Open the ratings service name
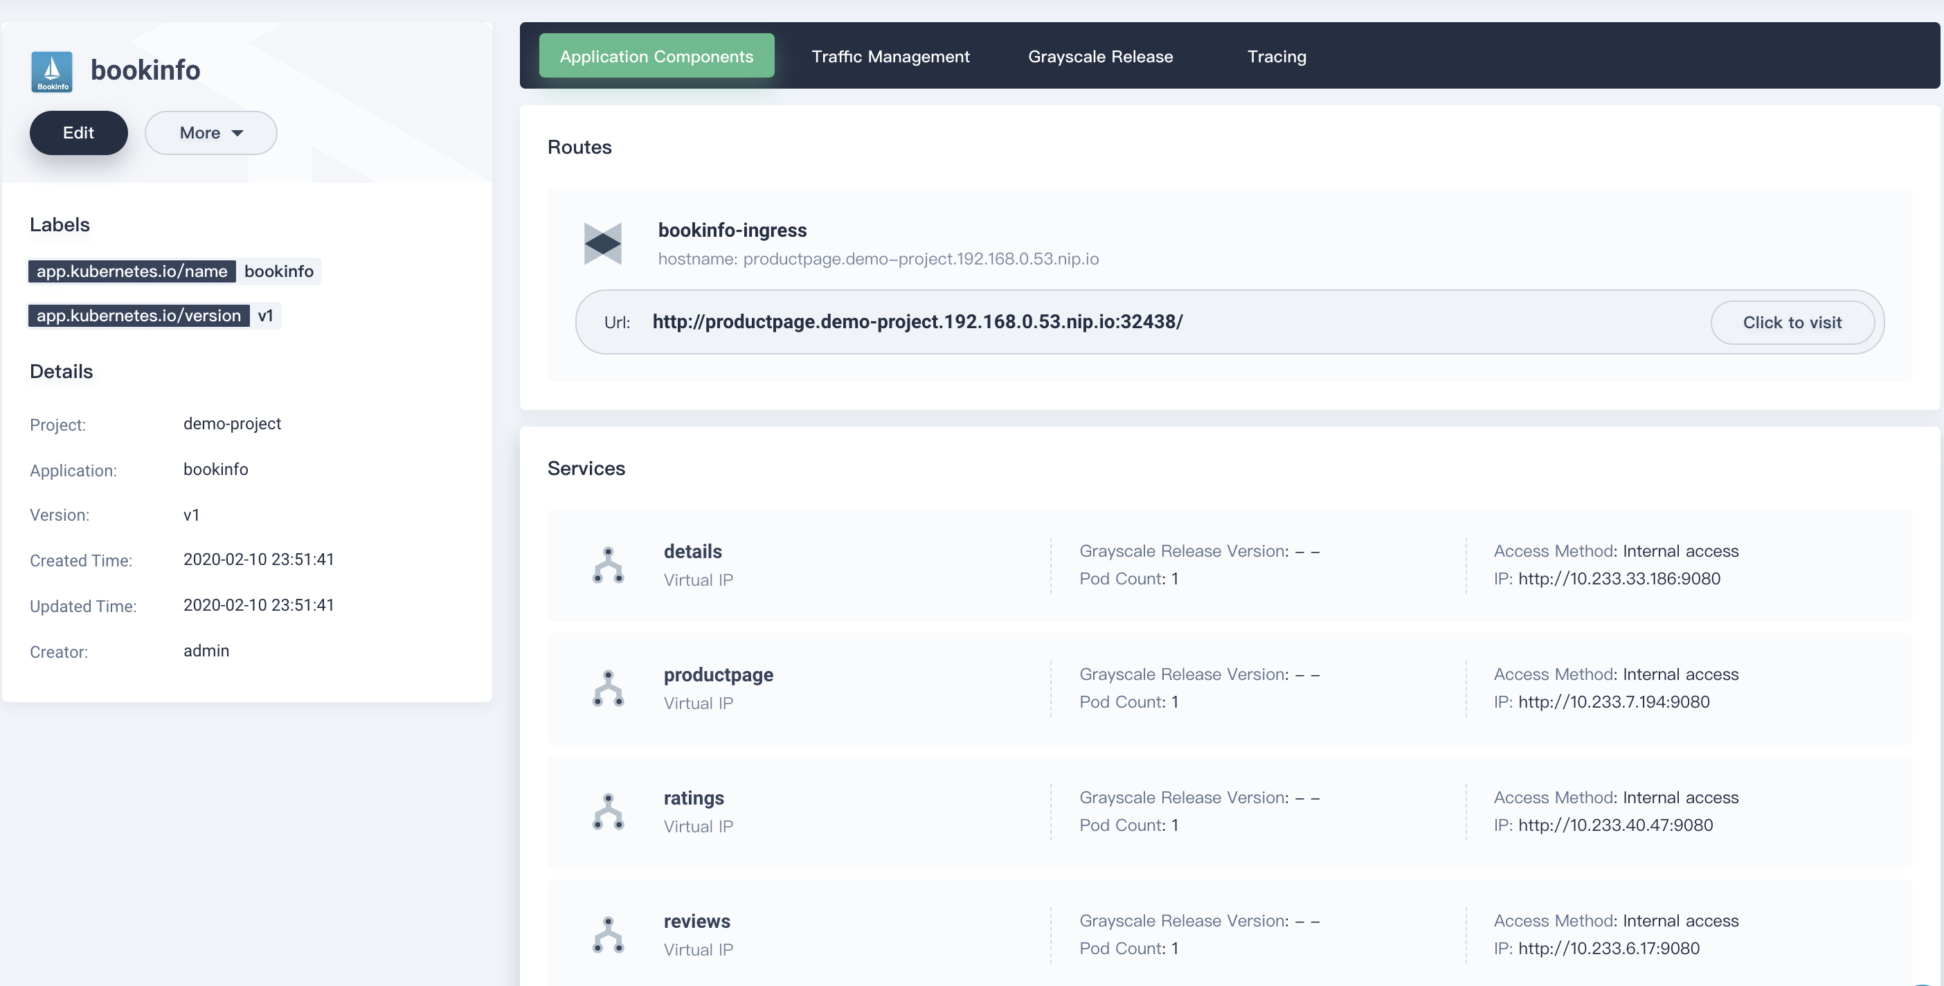The height and width of the screenshot is (986, 1944). click(693, 798)
